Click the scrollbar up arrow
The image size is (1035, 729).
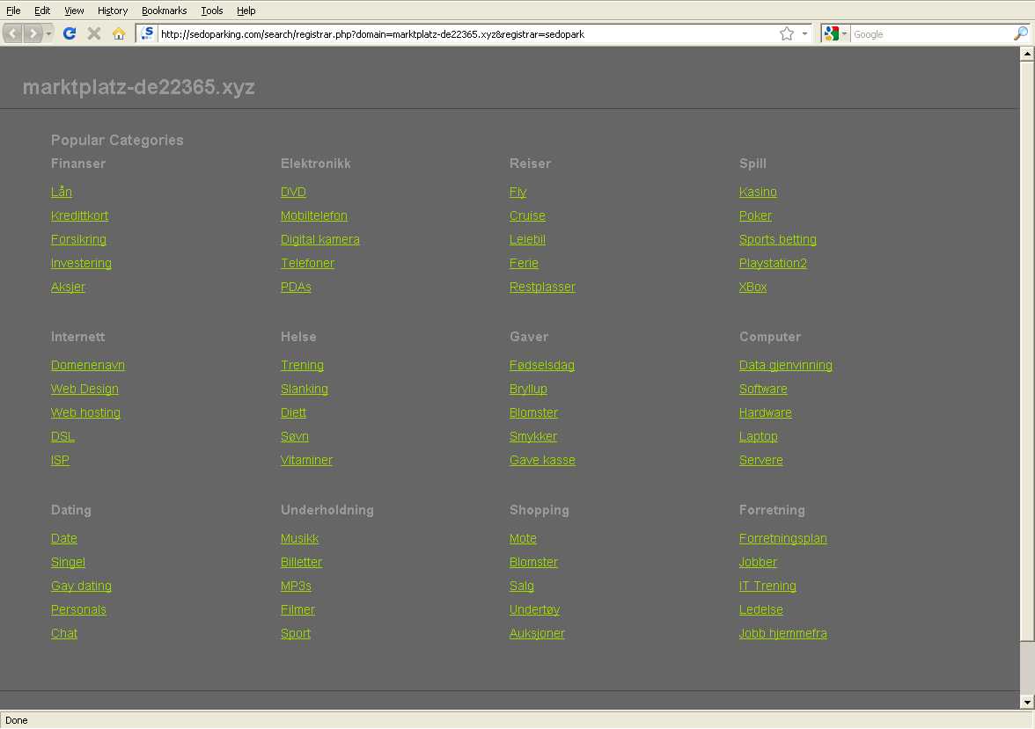pyautogui.click(x=1026, y=55)
